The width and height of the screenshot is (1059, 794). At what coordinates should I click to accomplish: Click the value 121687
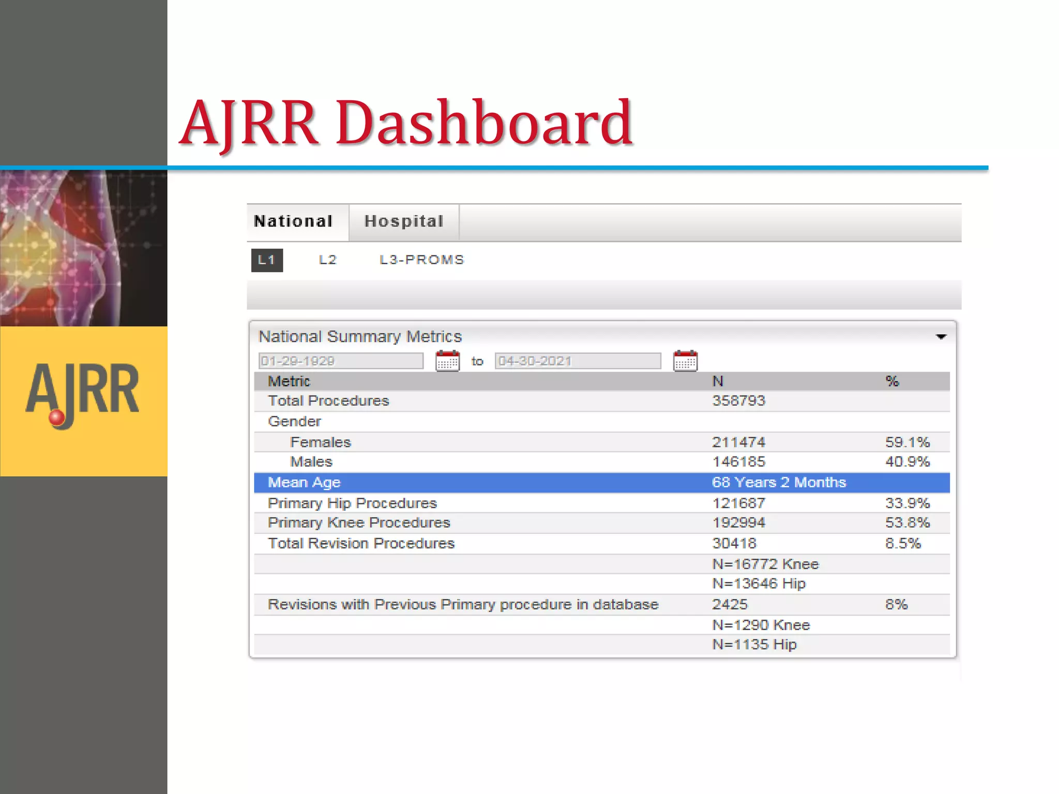pyautogui.click(x=738, y=503)
